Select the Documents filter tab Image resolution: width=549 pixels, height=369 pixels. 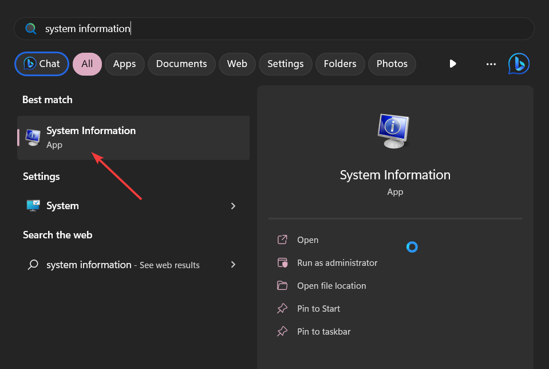[x=181, y=64]
